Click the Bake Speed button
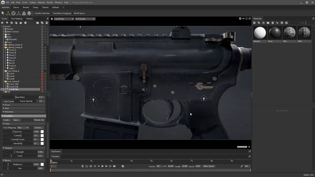Image resolution: width=315 pixels, height=177 pixels. pos(209,166)
